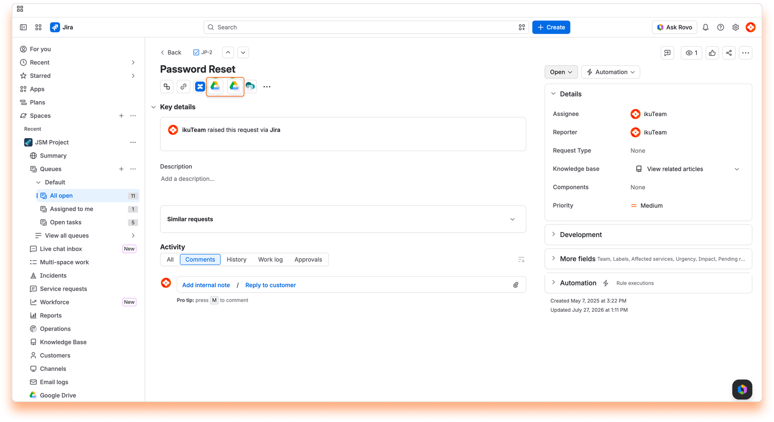The width and height of the screenshot is (774, 422).
Task: Click the Search input field
Action: 366,27
